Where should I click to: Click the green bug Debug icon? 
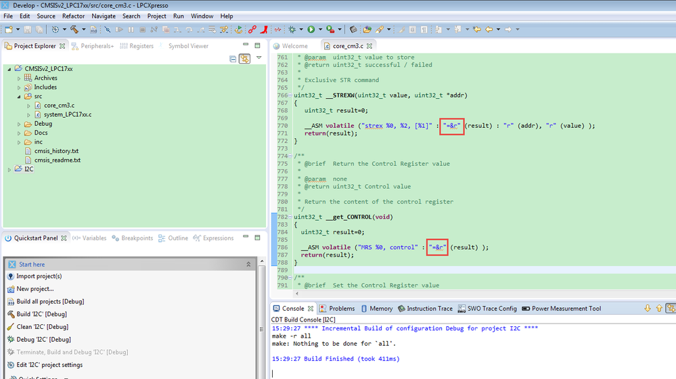point(292,29)
